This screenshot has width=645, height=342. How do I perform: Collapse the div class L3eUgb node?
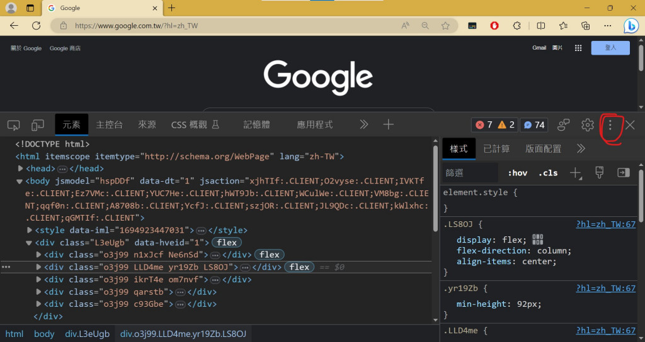pos(29,243)
